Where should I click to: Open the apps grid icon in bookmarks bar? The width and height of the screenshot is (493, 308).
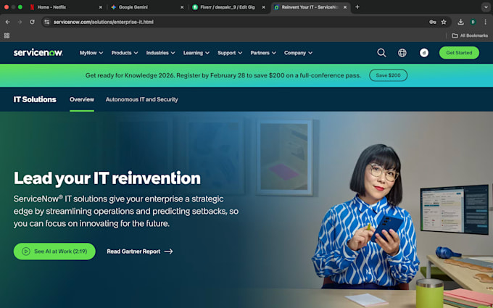tap(7, 36)
